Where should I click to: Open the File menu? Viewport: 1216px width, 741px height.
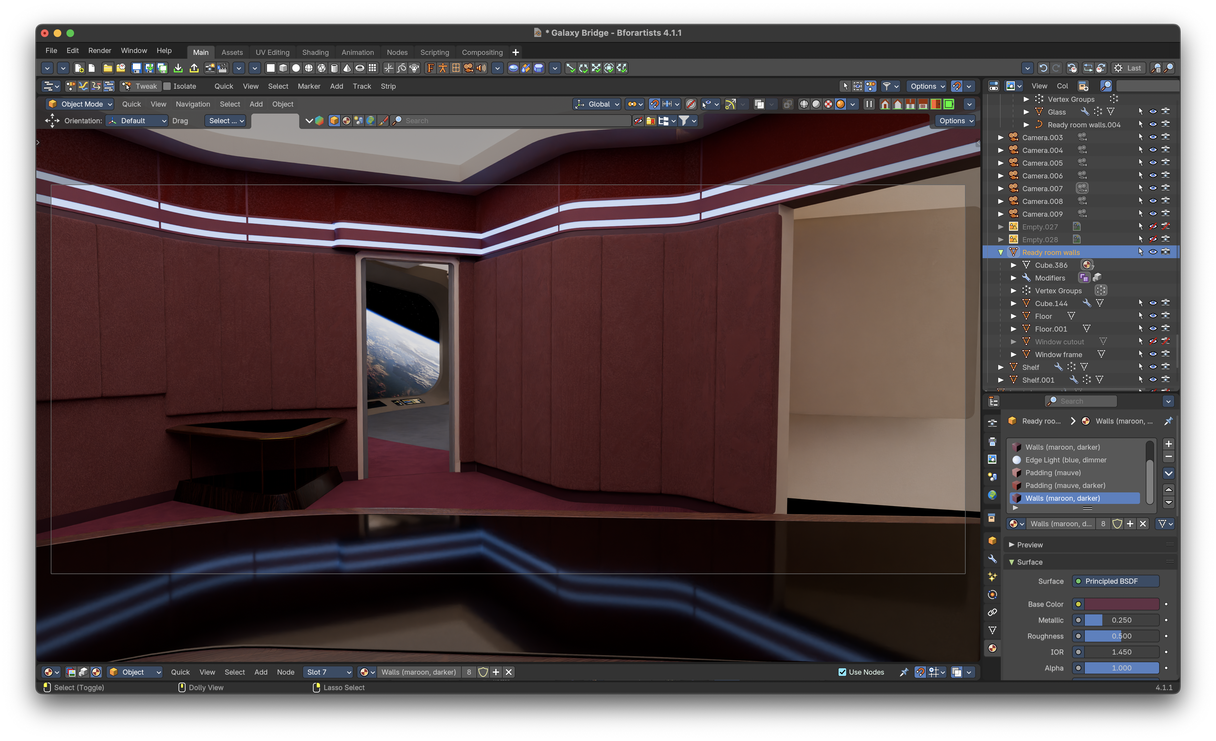51,50
